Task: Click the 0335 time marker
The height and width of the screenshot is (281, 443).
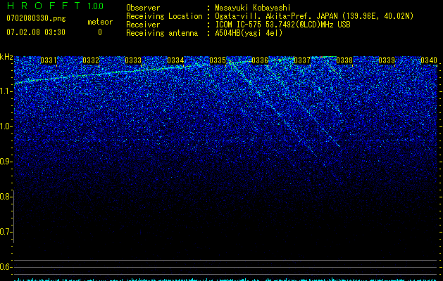Action: coord(218,60)
